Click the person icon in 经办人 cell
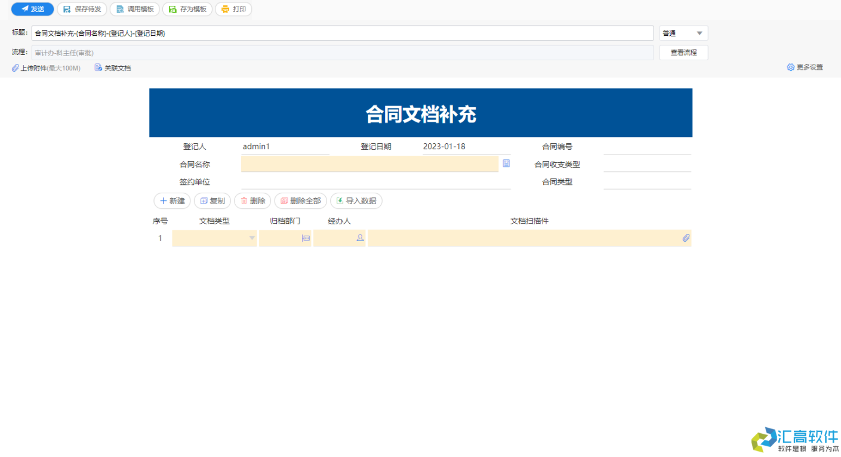This screenshot has height=457, width=841. tap(360, 237)
